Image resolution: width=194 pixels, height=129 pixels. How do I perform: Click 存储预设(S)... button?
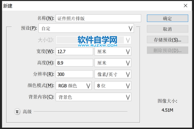[167, 40]
